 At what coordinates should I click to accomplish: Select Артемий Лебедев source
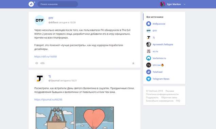(x=163, y=44)
